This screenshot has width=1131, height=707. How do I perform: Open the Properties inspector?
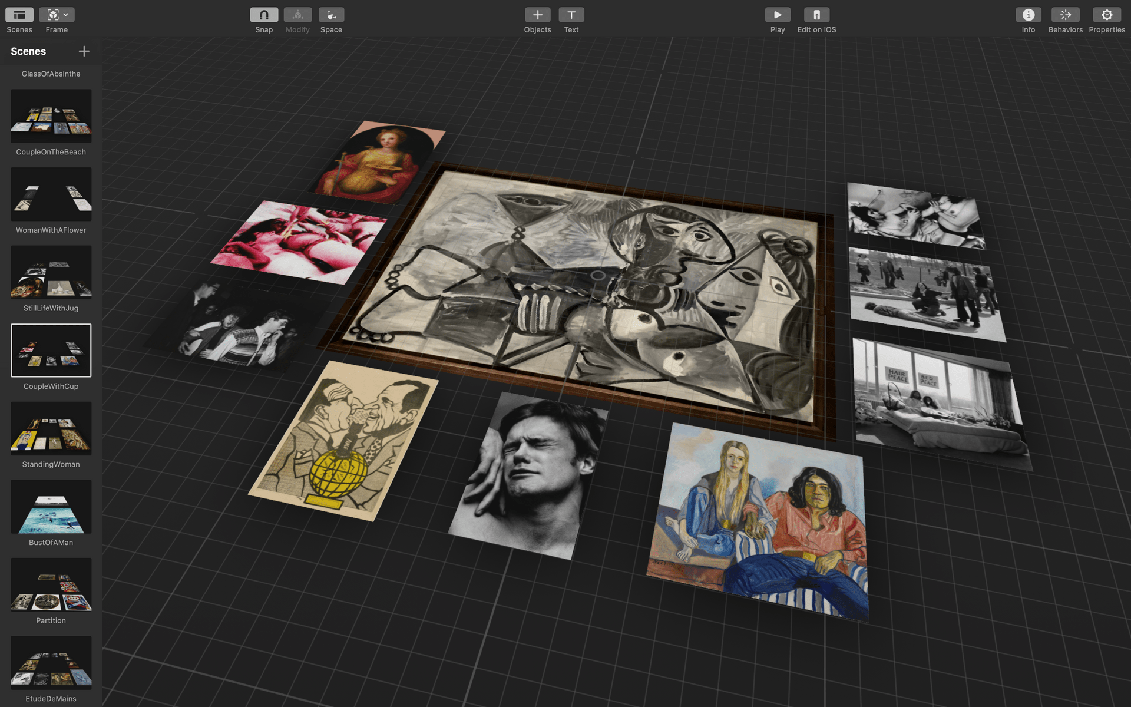pos(1107,15)
